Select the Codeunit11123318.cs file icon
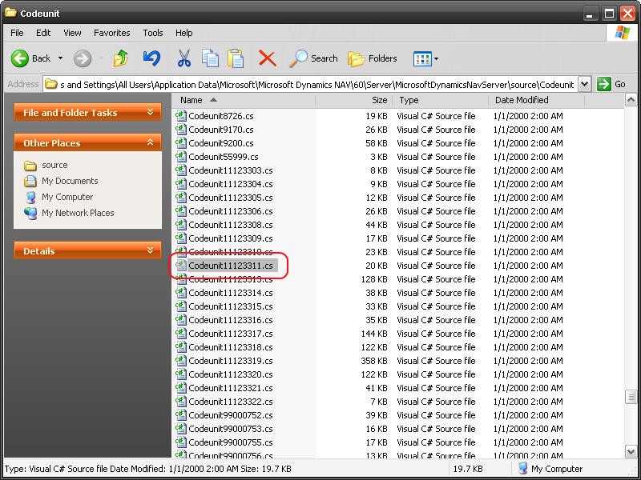The height and width of the screenshot is (480, 641). (x=181, y=347)
